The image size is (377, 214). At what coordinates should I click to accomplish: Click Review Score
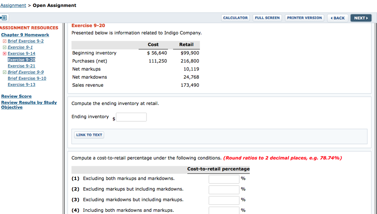tap(16, 96)
